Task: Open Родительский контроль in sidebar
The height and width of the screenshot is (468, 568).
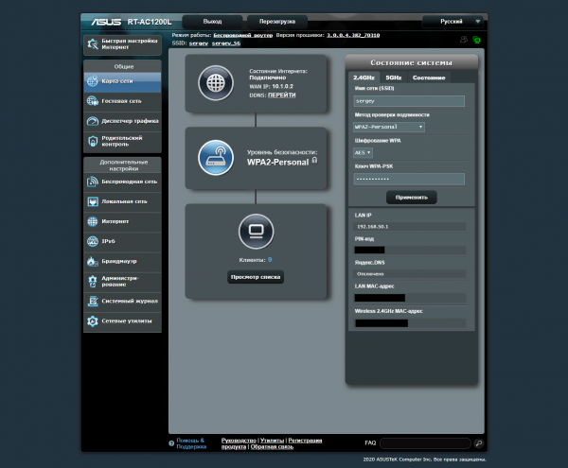Action: [122, 141]
